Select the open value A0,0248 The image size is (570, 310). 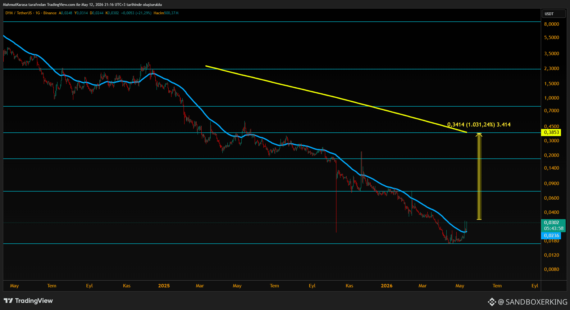(x=66, y=13)
